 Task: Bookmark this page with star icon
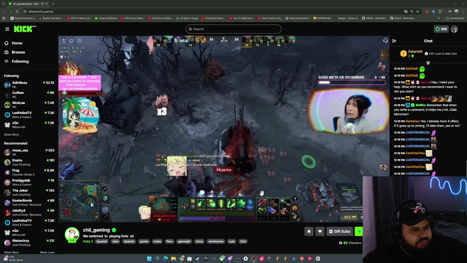point(418,11)
